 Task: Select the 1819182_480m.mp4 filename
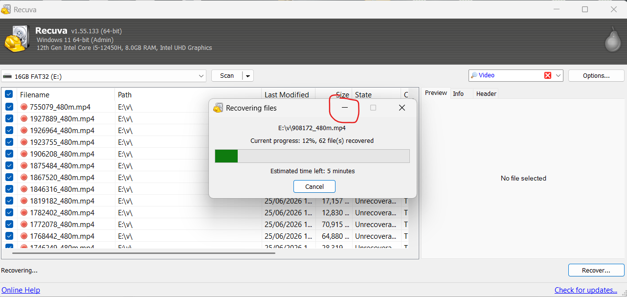tap(62, 201)
